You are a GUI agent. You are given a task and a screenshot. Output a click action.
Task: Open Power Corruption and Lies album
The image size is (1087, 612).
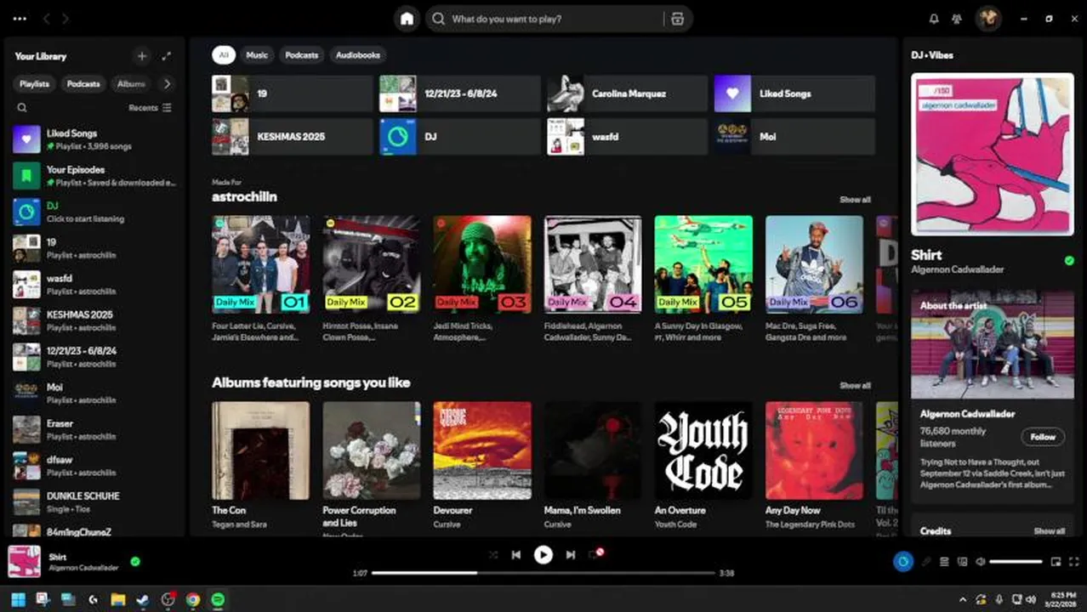[x=371, y=450]
